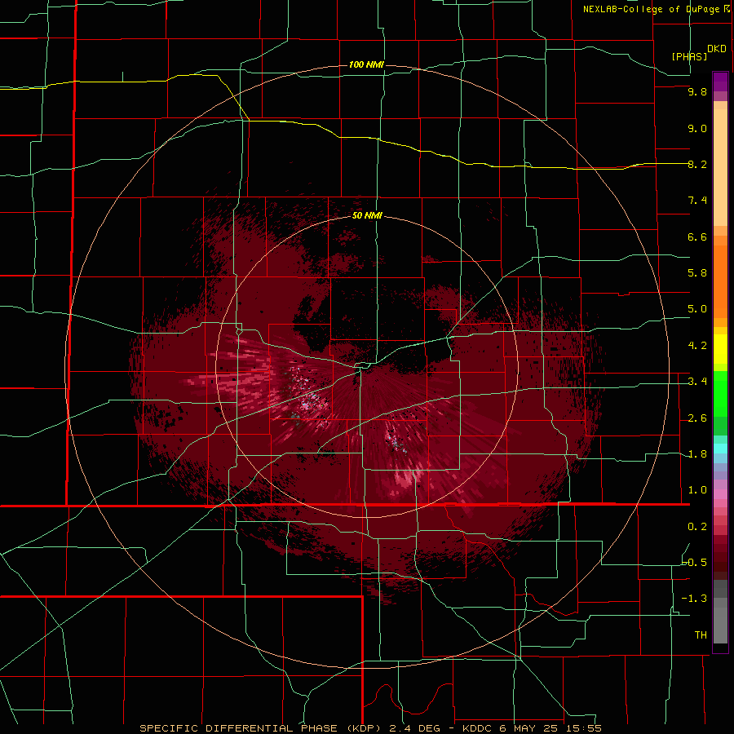Click the DKD unit label above color bar

[x=717, y=49]
